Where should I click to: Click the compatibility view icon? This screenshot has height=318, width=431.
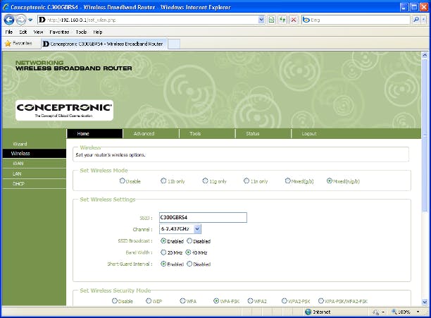click(272, 20)
